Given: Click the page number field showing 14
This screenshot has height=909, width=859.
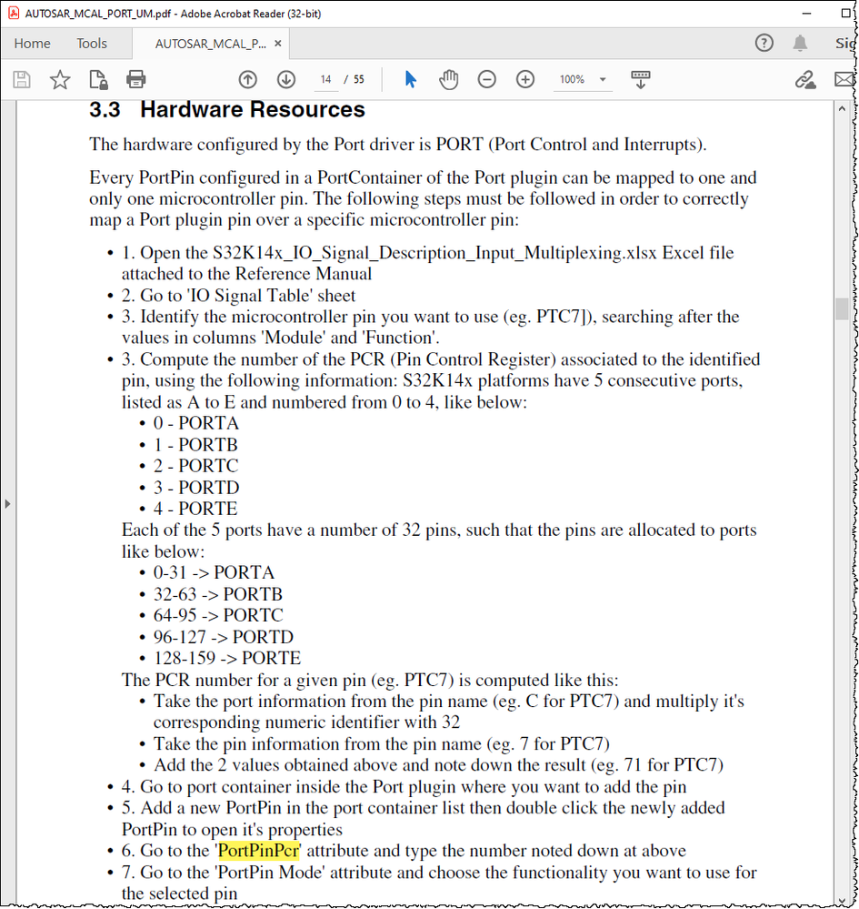Looking at the screenshot, I should [325, 79].
